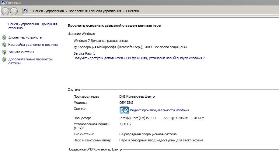This screenshot has width=279, height=152.
Task: Click the shield icon beside Настройка удаленного доступа
Action: [x=4, y=45]
